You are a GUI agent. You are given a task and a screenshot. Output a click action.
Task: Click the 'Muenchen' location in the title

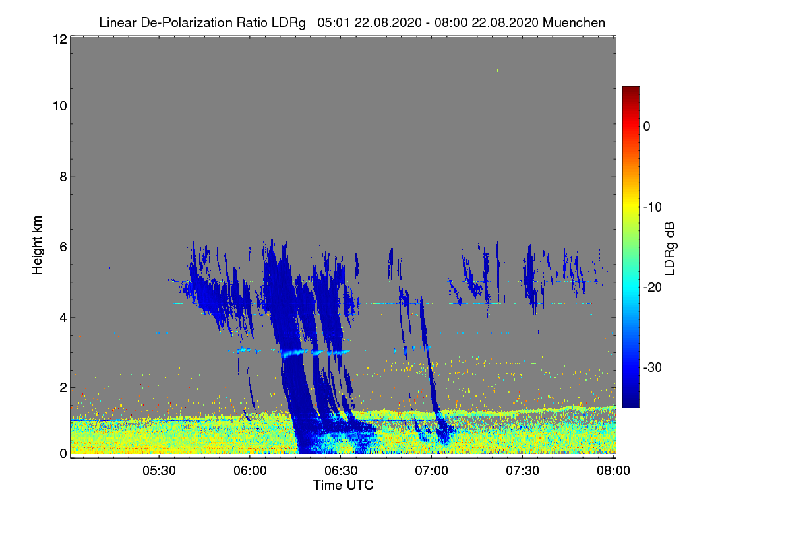tap(574, 23)
